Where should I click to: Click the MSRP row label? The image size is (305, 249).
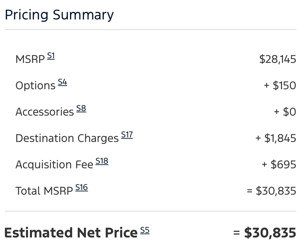pos(30,59)
